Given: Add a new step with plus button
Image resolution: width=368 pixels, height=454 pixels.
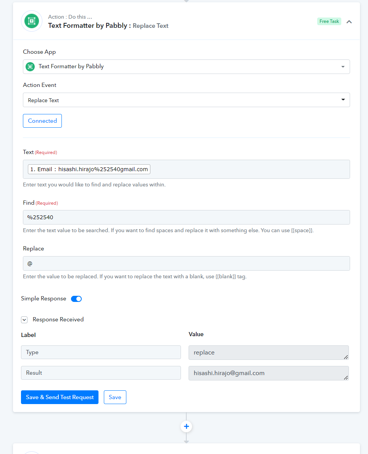Looking at the screenshot, I should click(186, 427).
